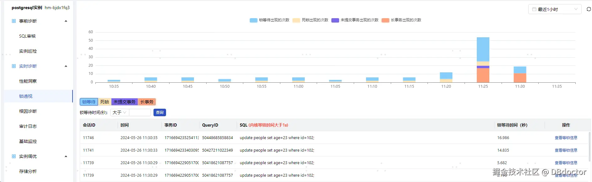
Task: Open 基础监控 in the sidebar
Action: tap(28, 141)
